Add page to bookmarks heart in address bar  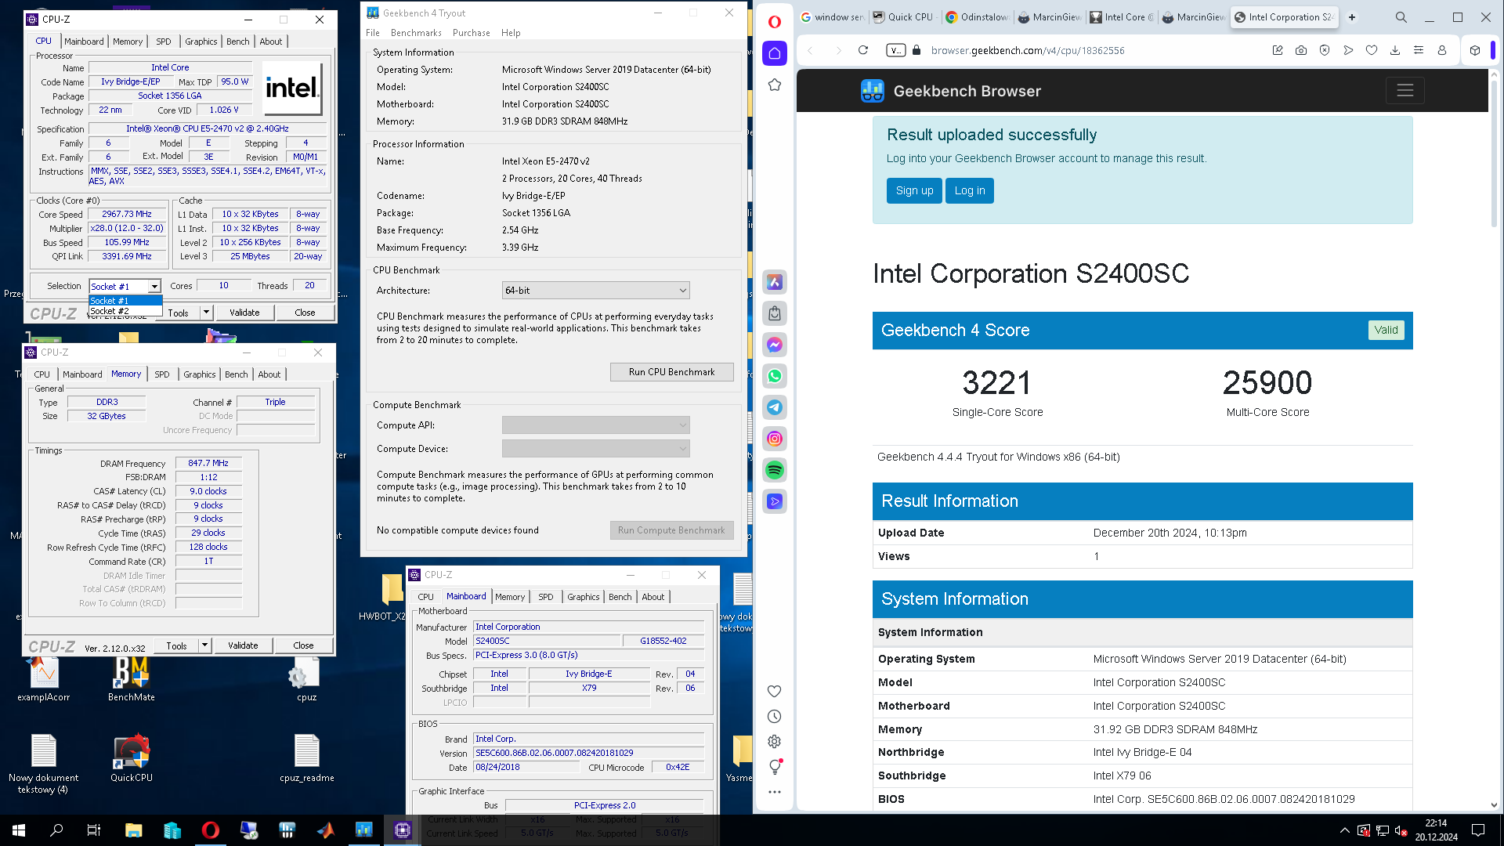[1372, 50]
